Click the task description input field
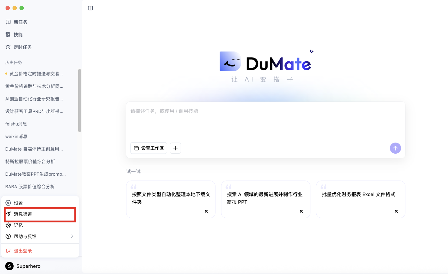Viewport: 448px width, 274px height. point(266,121)
